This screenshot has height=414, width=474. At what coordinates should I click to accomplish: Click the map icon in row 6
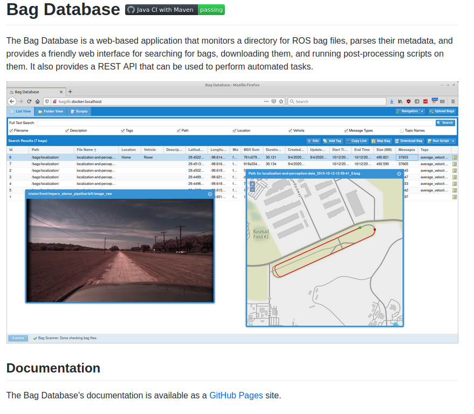point(454,157)
